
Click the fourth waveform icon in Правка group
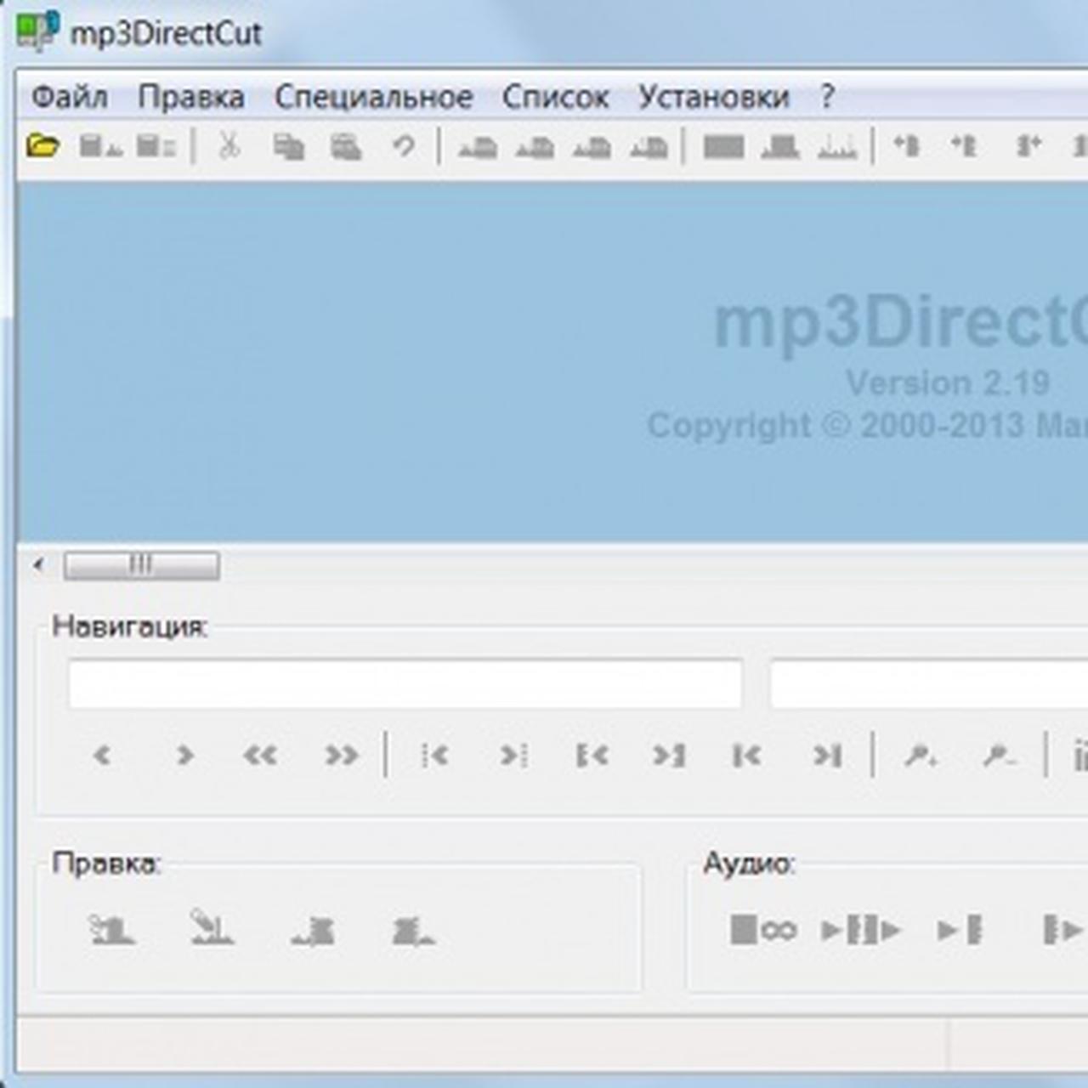pos(413,932)
